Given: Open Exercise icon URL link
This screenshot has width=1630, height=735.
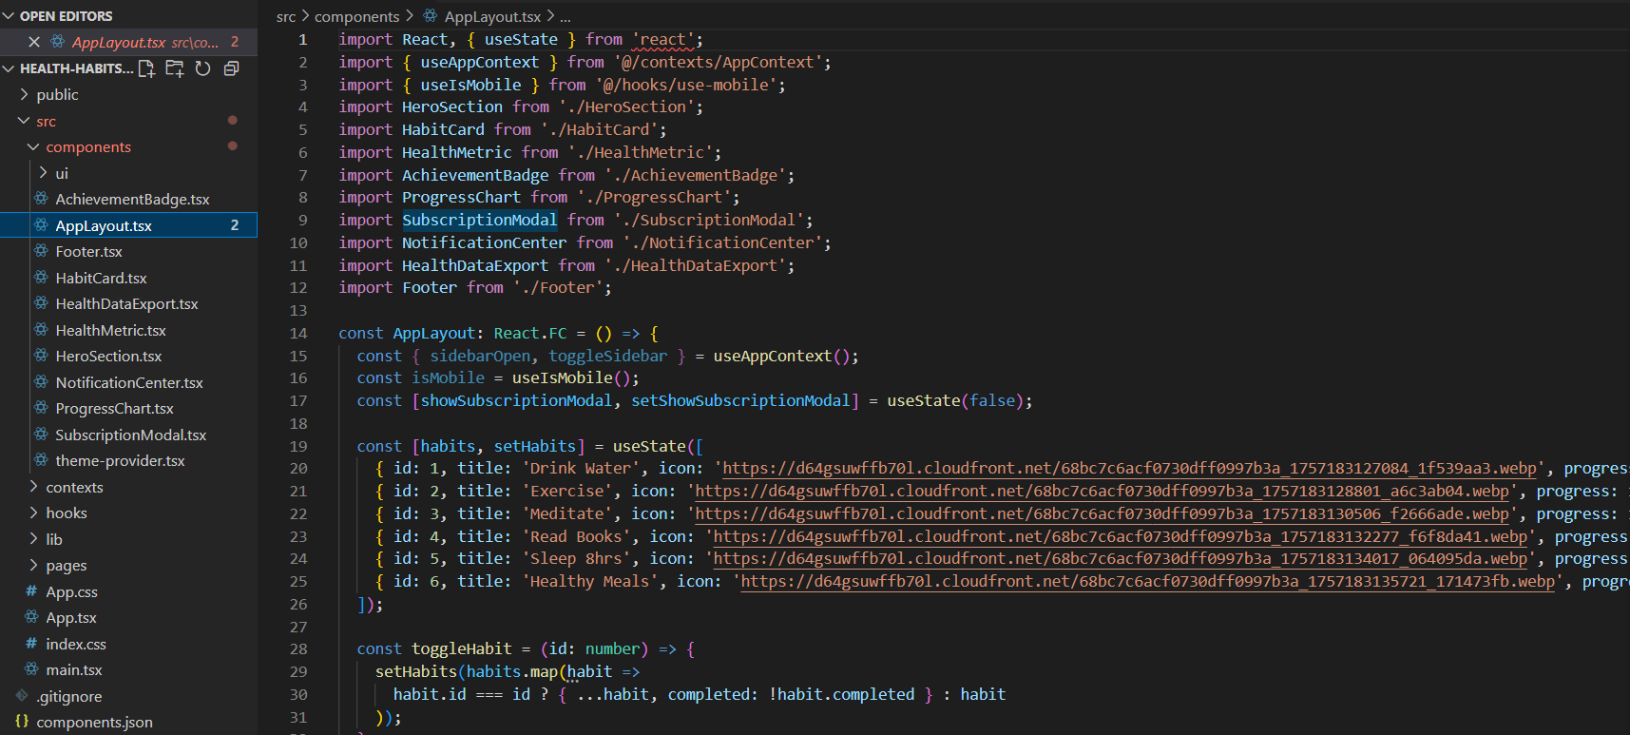Looking at the screenshot, I should pyautogui.click(x=1102, y=492).
